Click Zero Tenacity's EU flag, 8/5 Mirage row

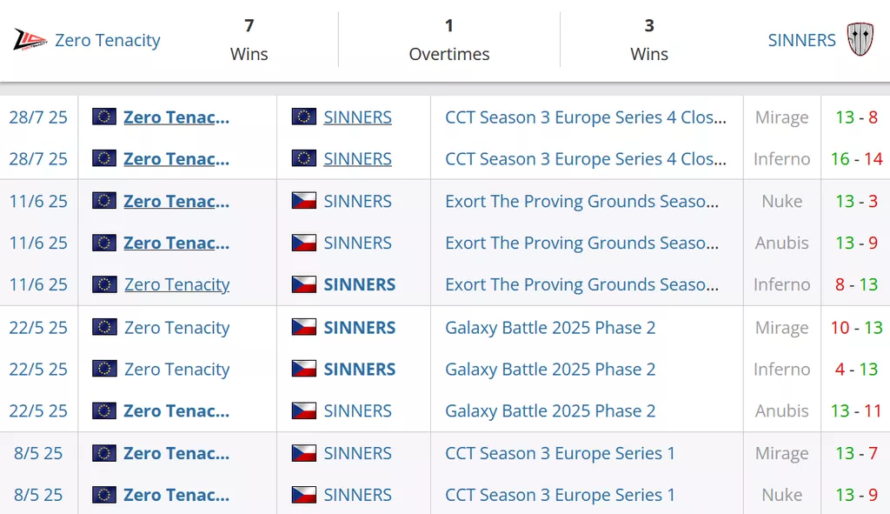click(104, 453)
